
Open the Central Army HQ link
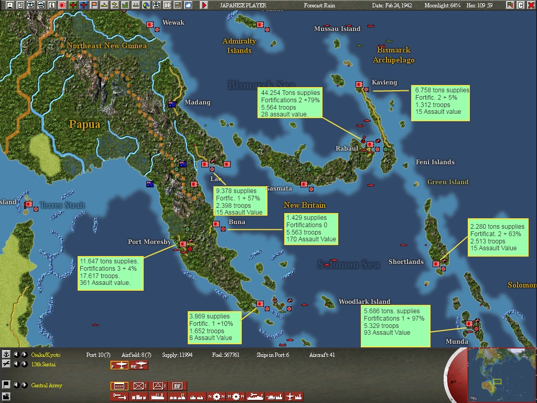47,385
